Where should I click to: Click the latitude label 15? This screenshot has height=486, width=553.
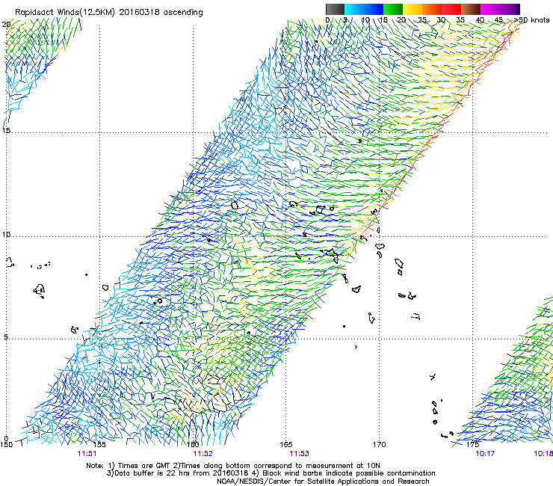[6, 131]
